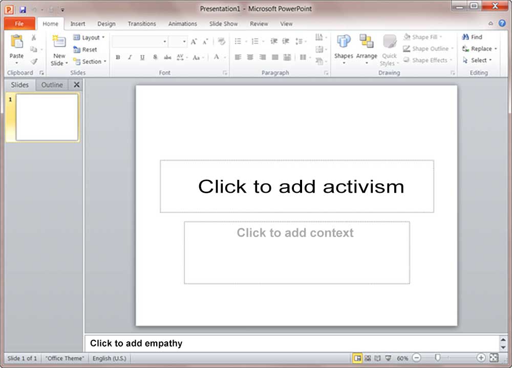The image size is (512, 368).
Task: Switch to the Design tab
Action: (x=106, y=24)
